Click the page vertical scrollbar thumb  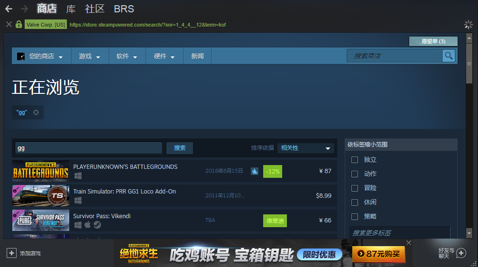pyautogui.click(x=469, y=64)
